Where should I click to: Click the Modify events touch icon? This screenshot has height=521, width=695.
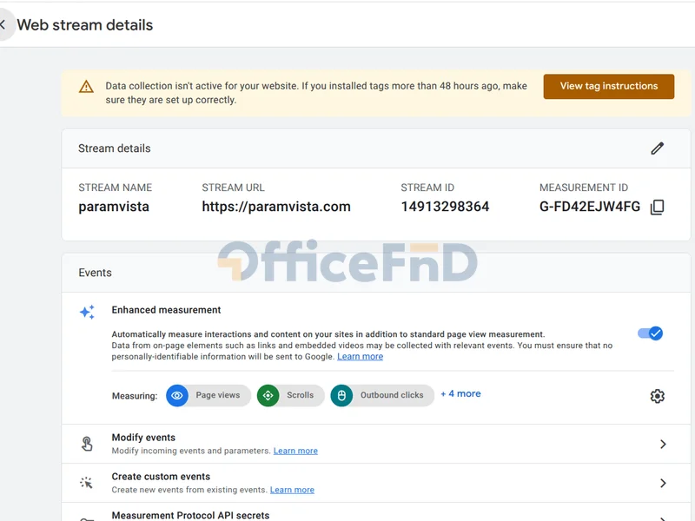pos(87,444)
